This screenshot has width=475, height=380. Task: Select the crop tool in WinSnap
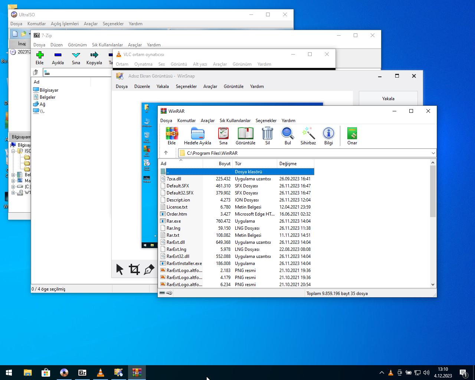[134, 269]
